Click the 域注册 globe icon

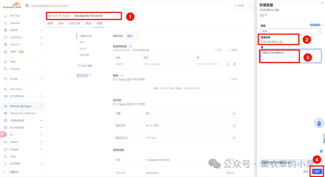[x=6, y=30]
